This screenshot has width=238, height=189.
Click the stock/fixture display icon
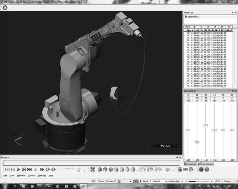(x=160, y=169)
